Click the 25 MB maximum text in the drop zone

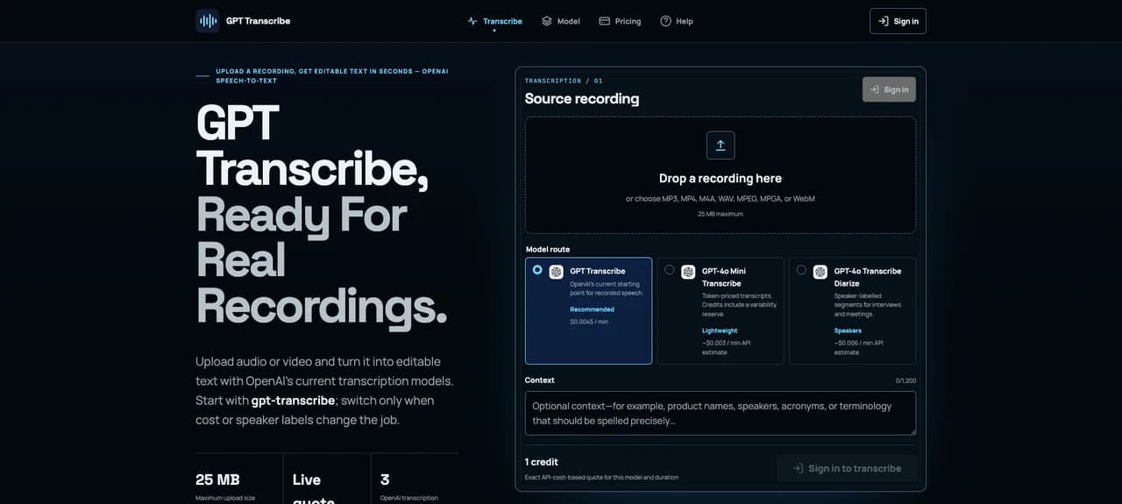721,214
